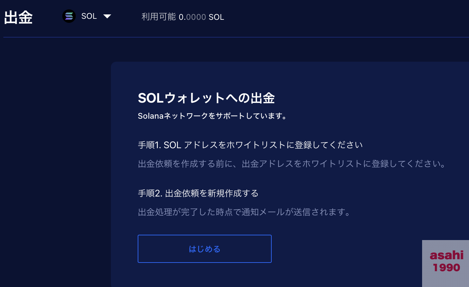Click the asahi word in the watermark
469x287 pixels.
pos(447,255)
